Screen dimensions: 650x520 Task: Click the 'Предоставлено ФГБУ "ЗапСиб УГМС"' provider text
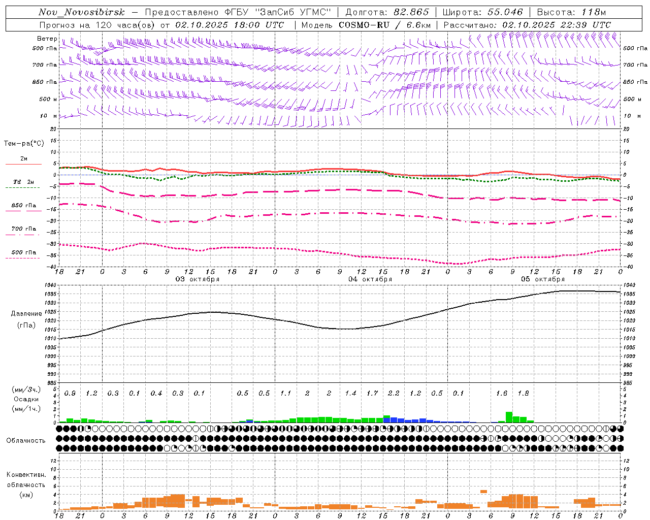238,12
